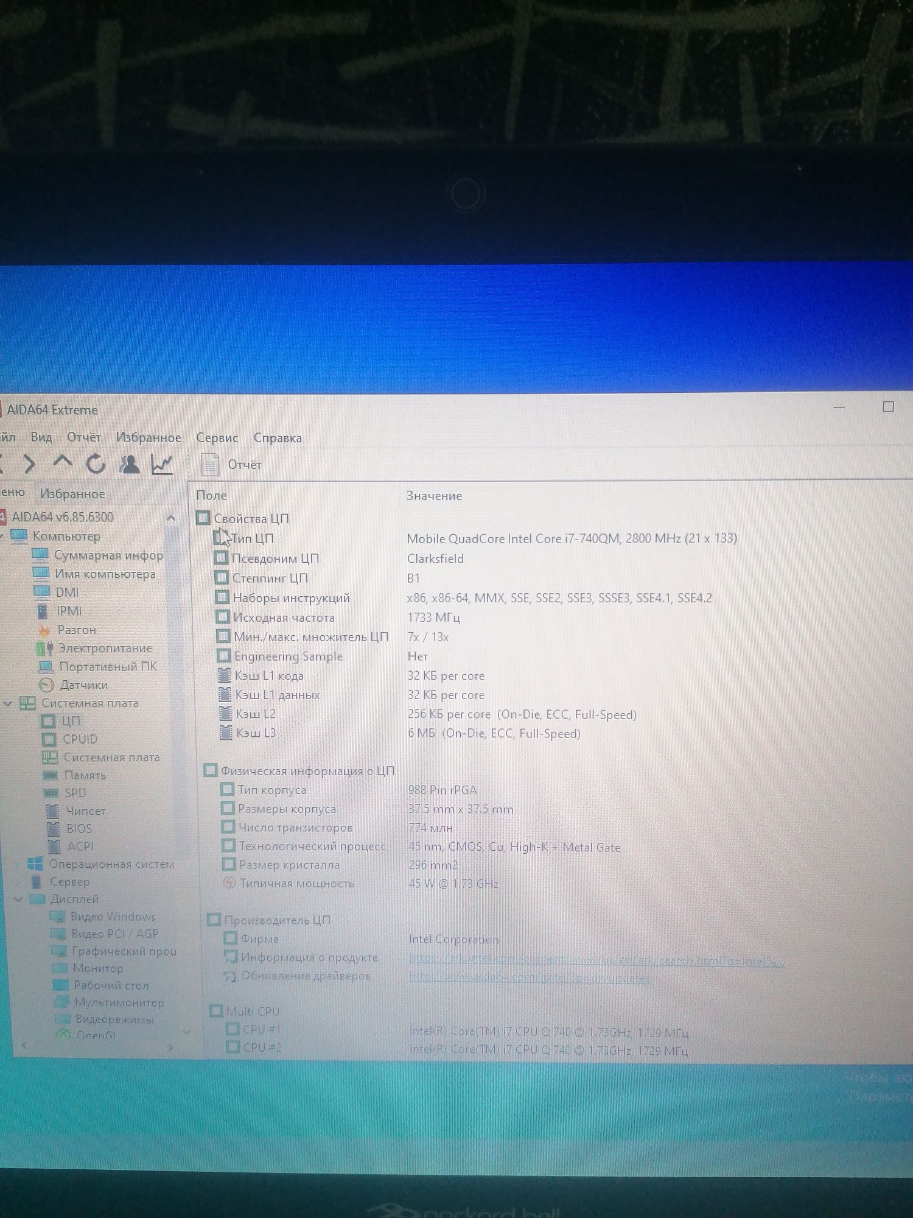Select the CPU #1 row

458,1031
